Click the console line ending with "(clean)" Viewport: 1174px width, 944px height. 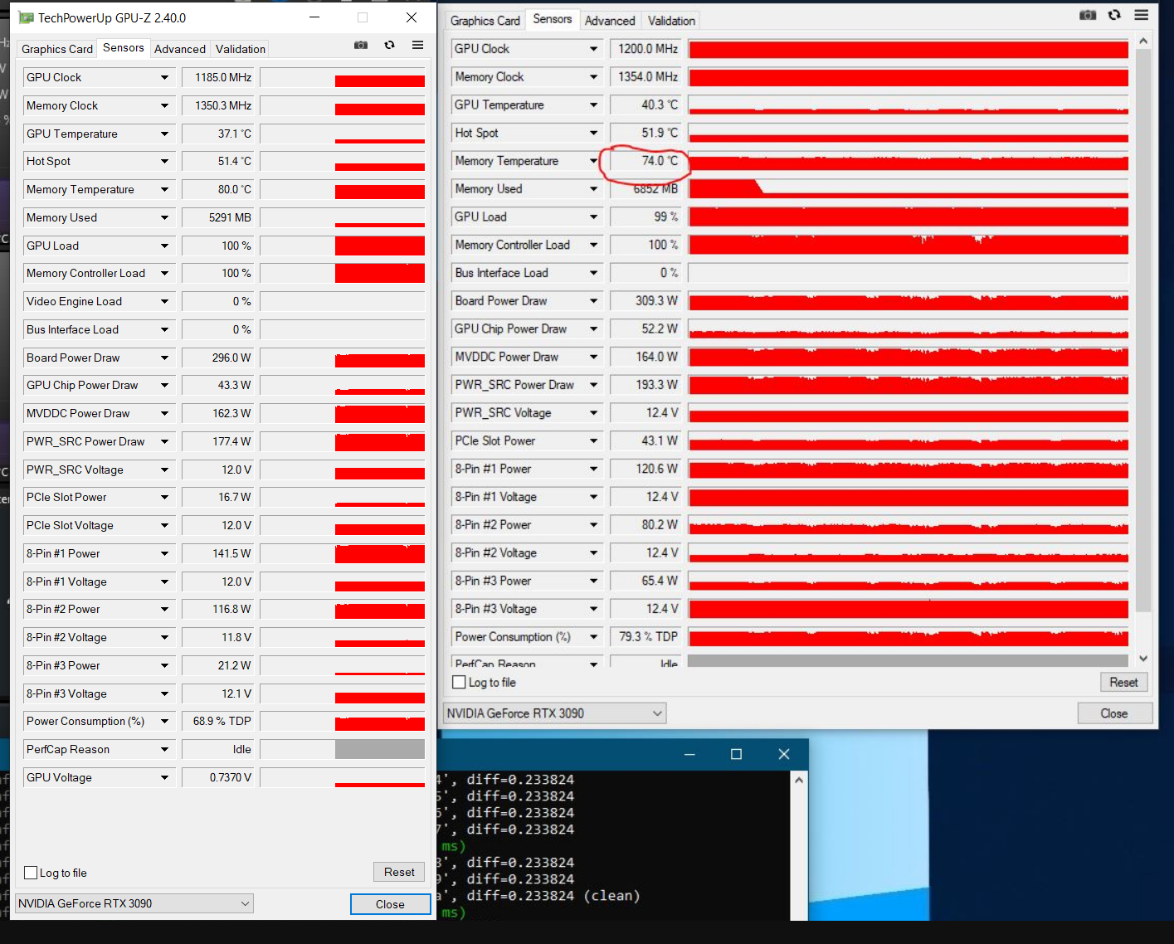coord(540,896)
